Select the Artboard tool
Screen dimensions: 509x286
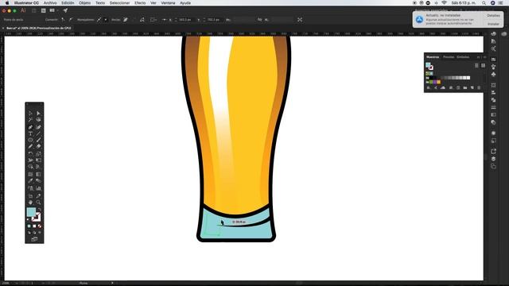click(x=30, y=196)
